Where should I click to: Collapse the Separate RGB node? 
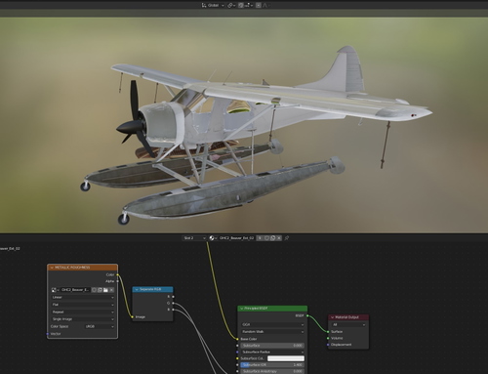point(137,289)
